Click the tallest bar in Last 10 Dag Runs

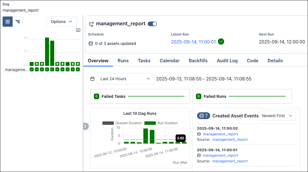[145, 136]
